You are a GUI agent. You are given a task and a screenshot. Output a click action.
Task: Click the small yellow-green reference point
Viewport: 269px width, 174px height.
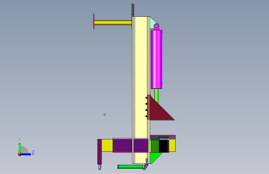105,115
